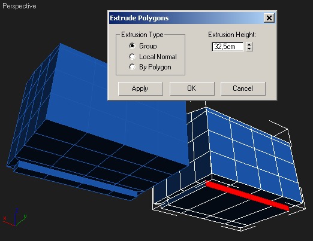Confirm the extrusion with OK

[192, 89]
